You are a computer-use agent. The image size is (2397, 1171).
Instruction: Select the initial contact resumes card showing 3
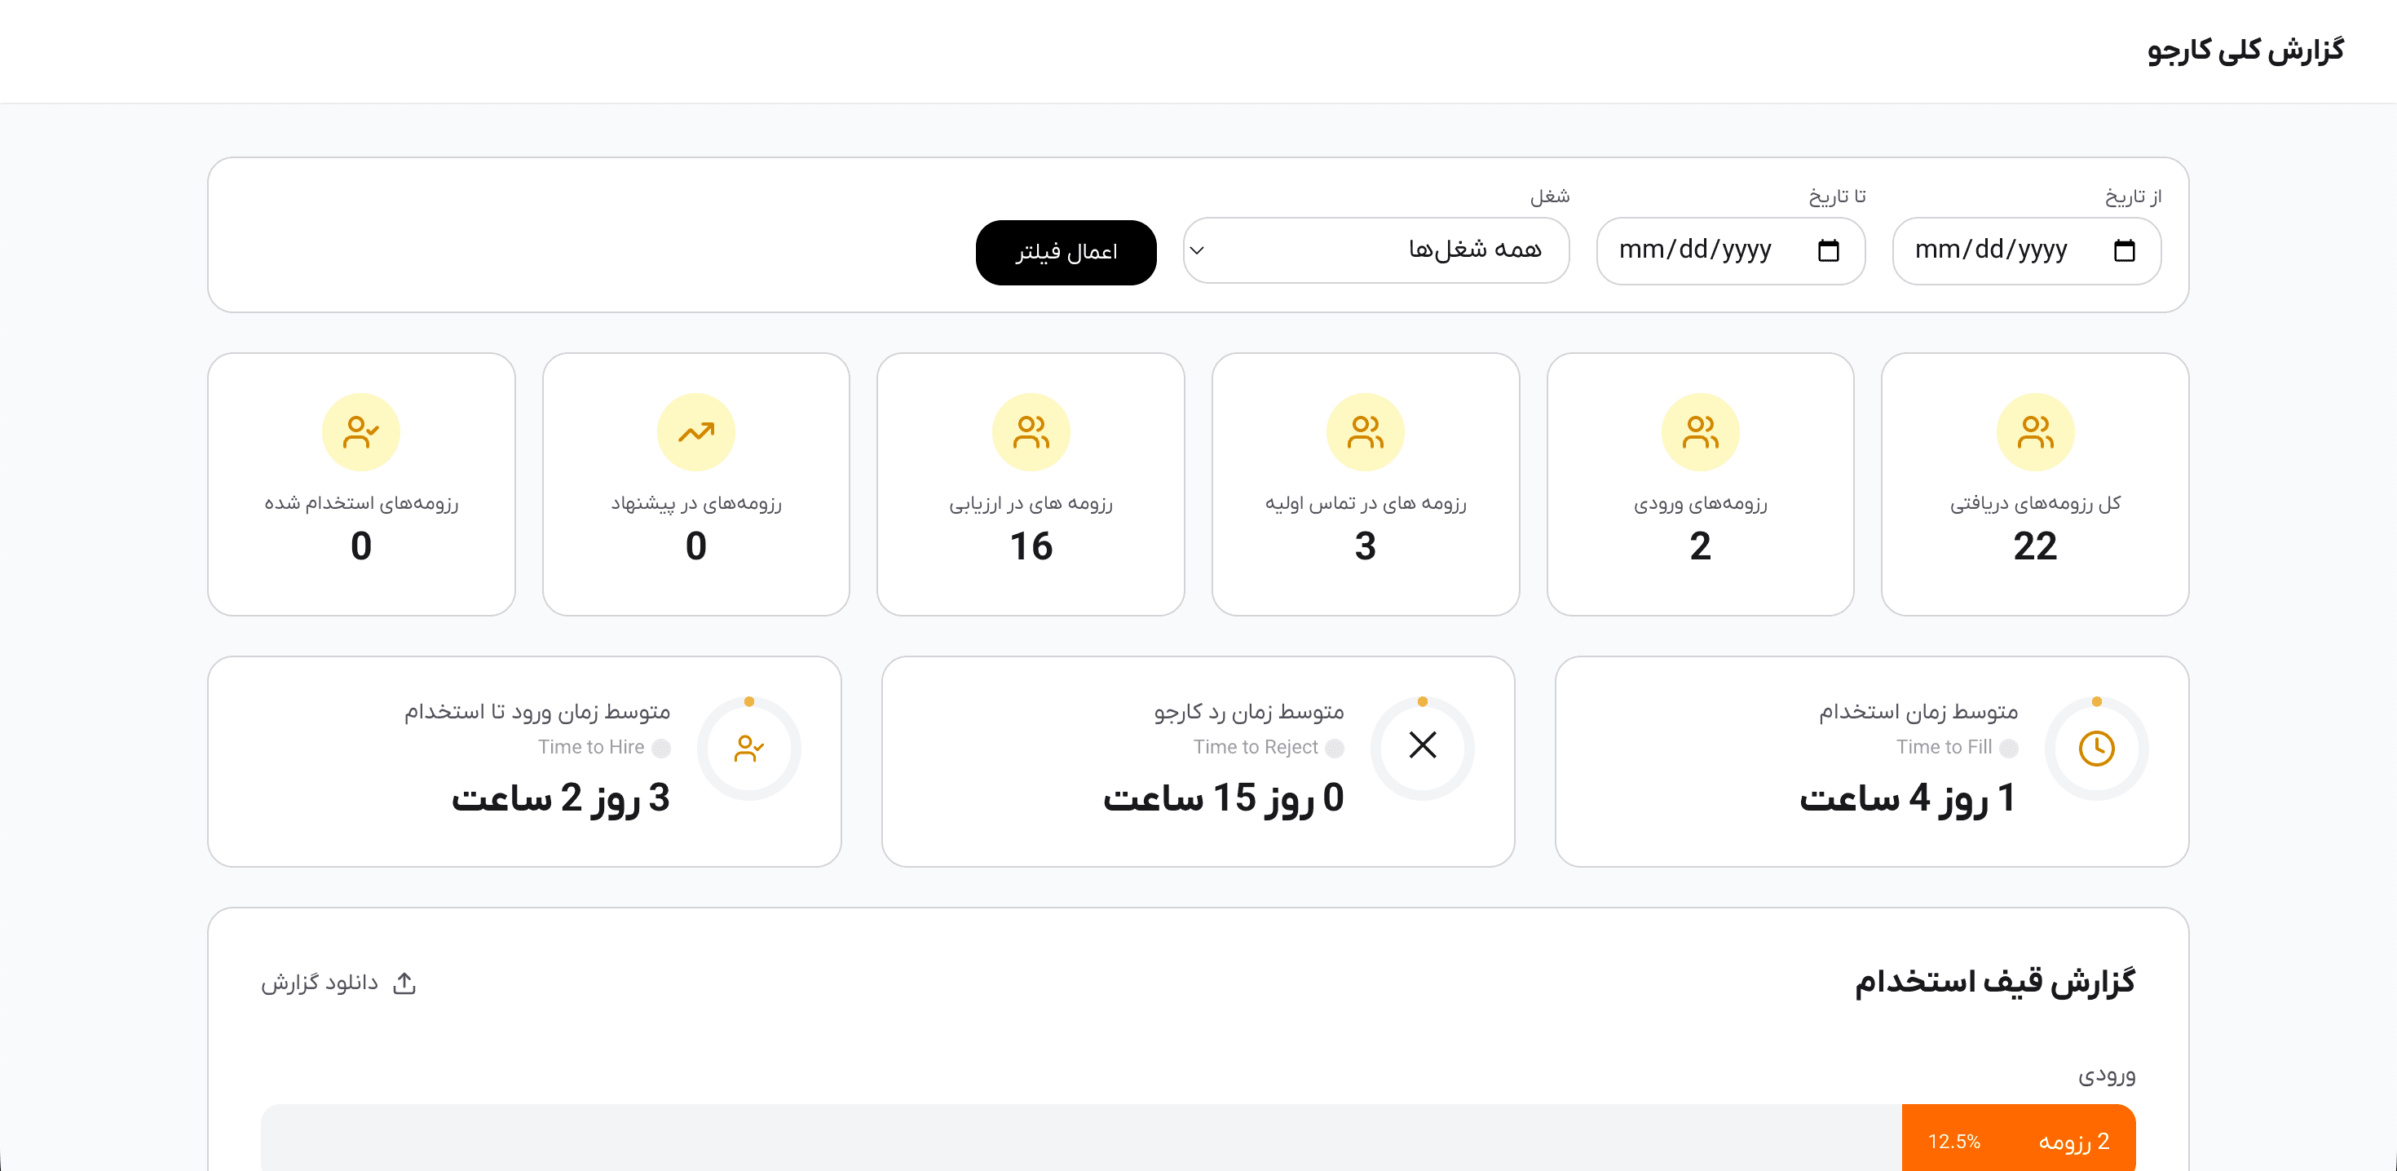[x=1365, y=484]
